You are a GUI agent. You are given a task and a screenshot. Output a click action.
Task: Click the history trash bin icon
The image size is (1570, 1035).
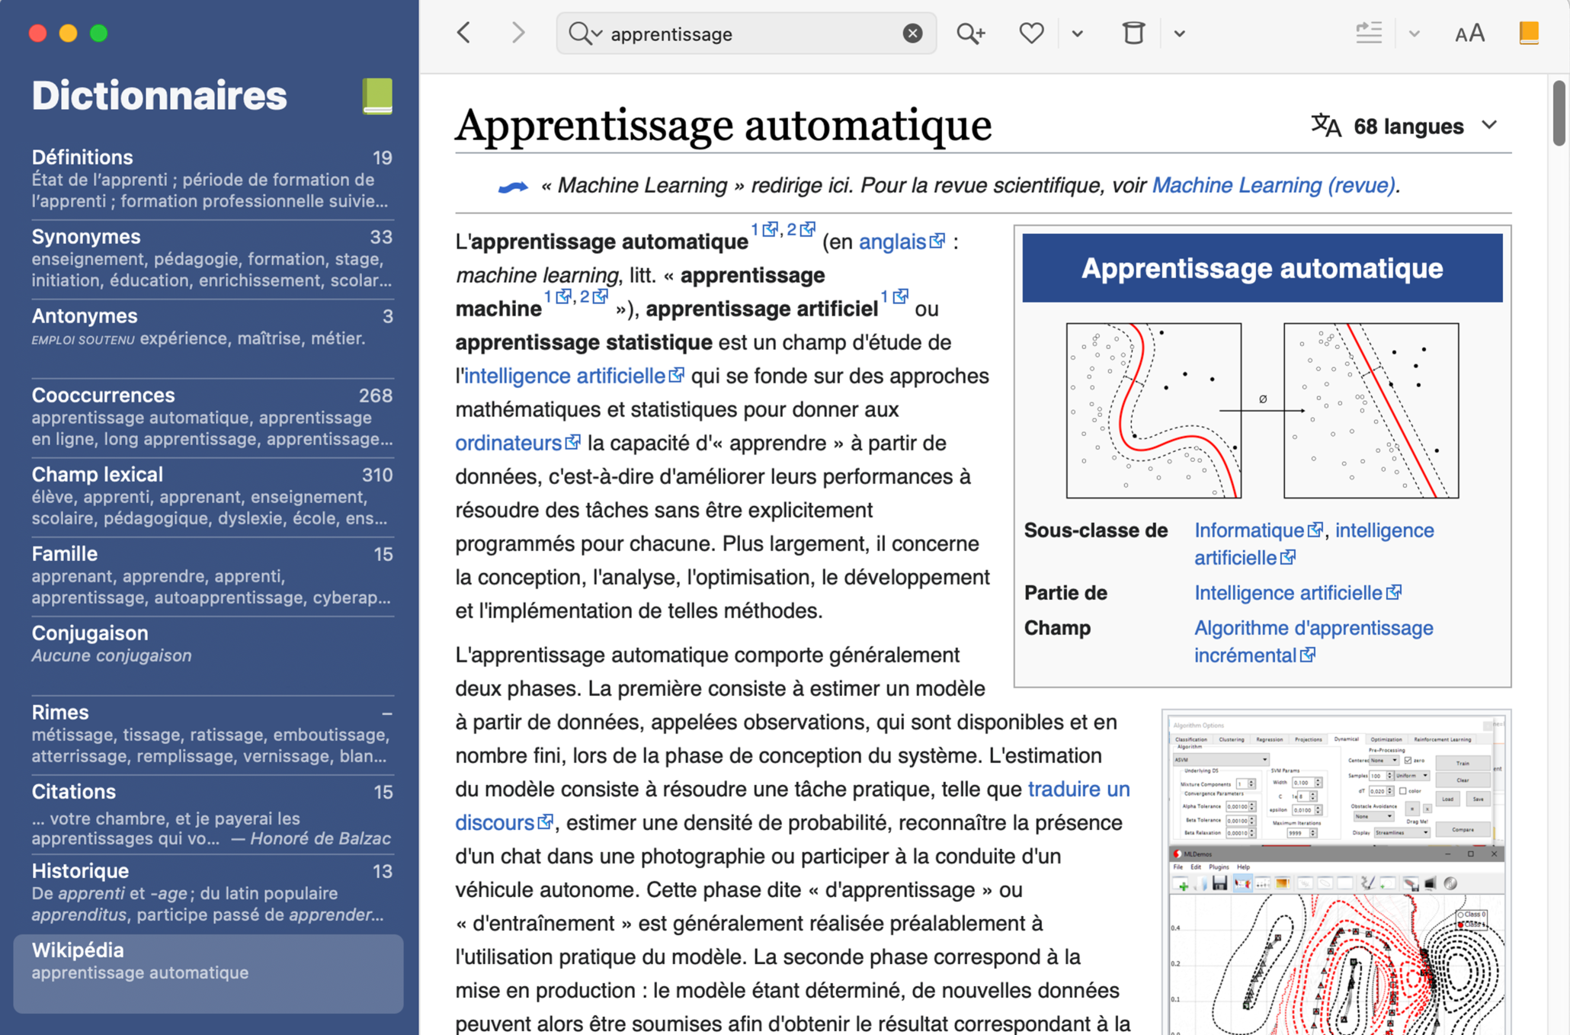[1133, 34]
